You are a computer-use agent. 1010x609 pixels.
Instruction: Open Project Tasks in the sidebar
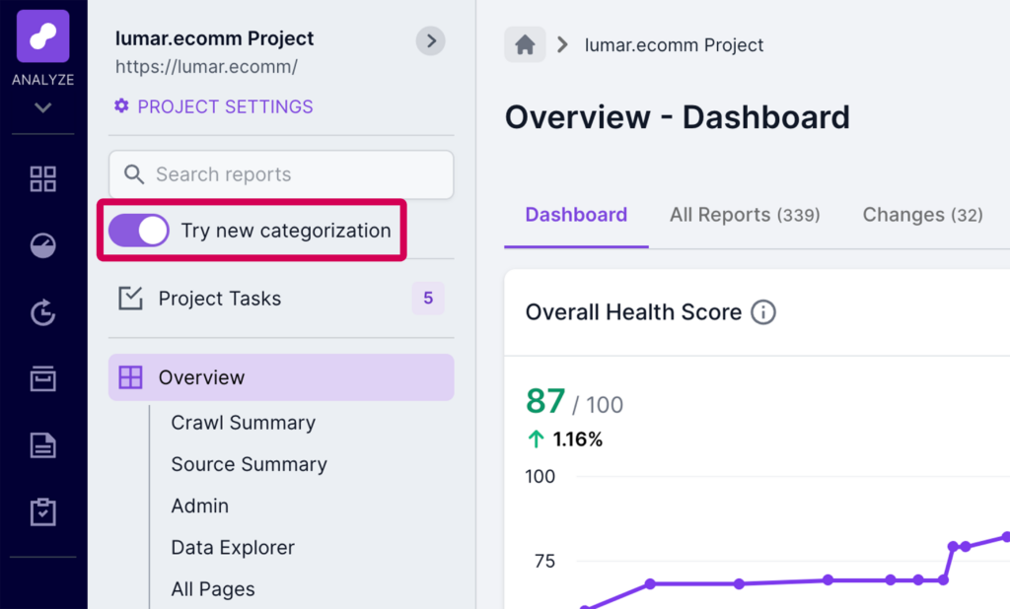281,298
